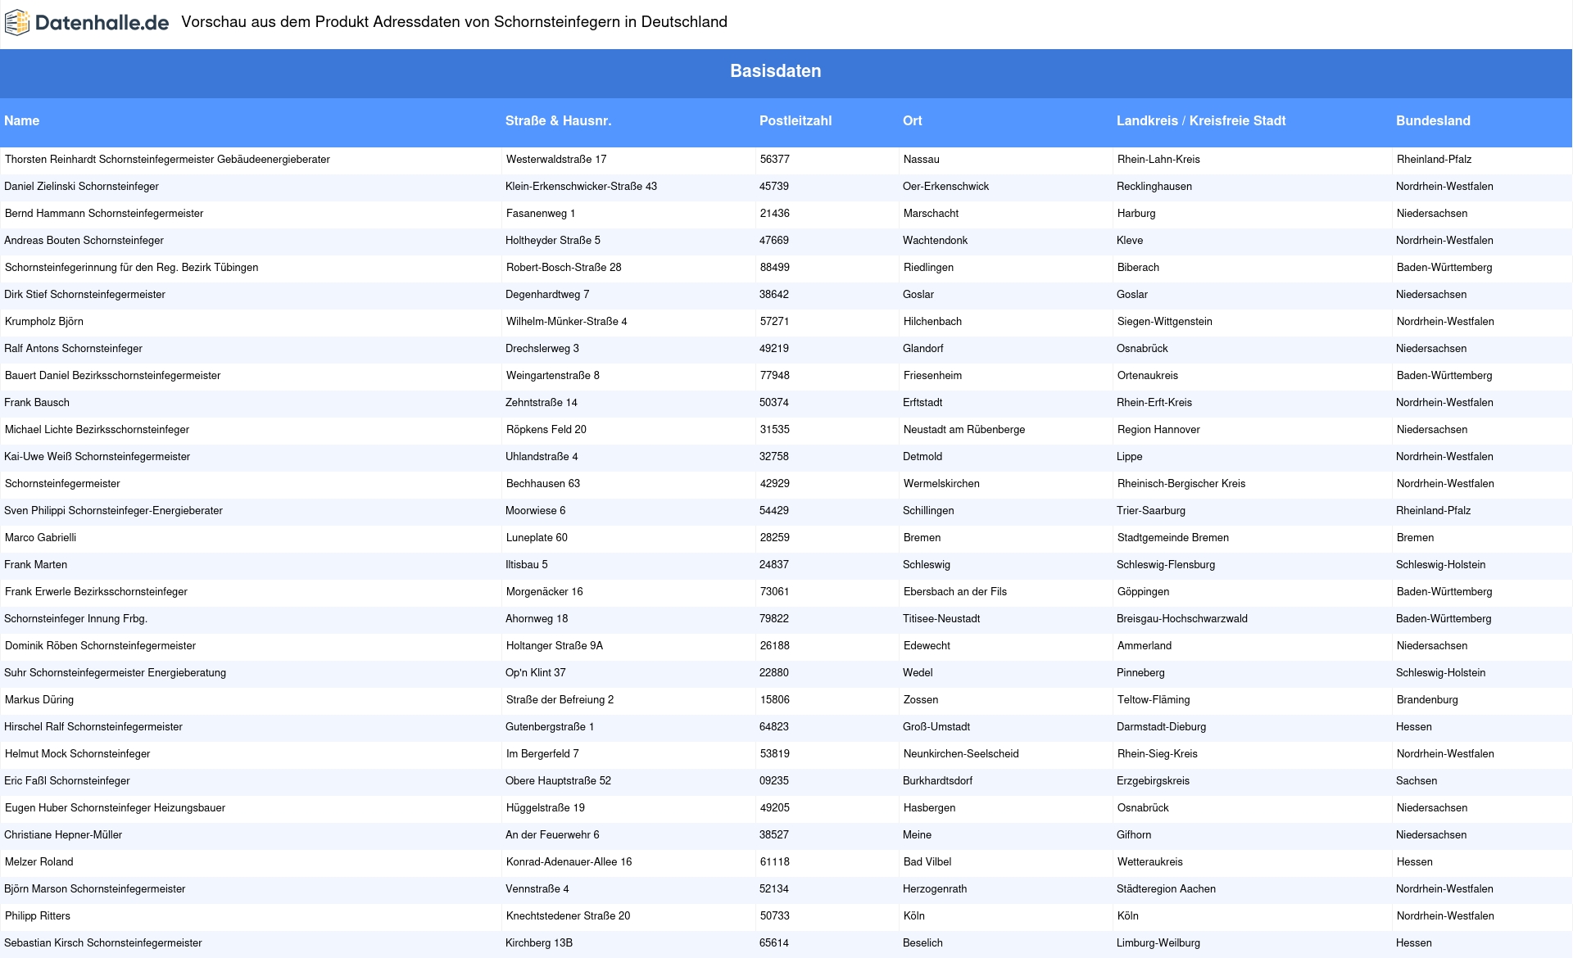
Task: Select Kai-Uwe Weiß Schornsteinfegermeister cell
Action: tap(97, 457)
